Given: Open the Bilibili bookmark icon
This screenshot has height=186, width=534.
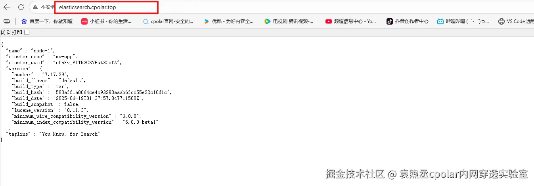Looking at the screenshot, I should pos(440,21).
